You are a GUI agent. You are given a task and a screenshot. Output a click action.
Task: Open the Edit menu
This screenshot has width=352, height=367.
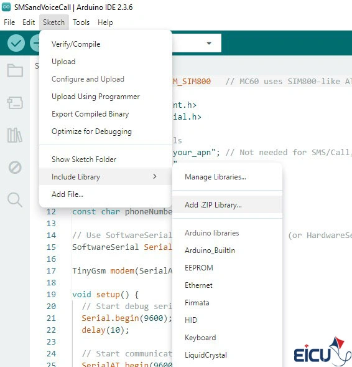(x=29, y=22)
